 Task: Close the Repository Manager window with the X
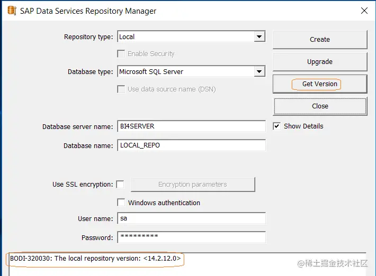pos(364,11)
